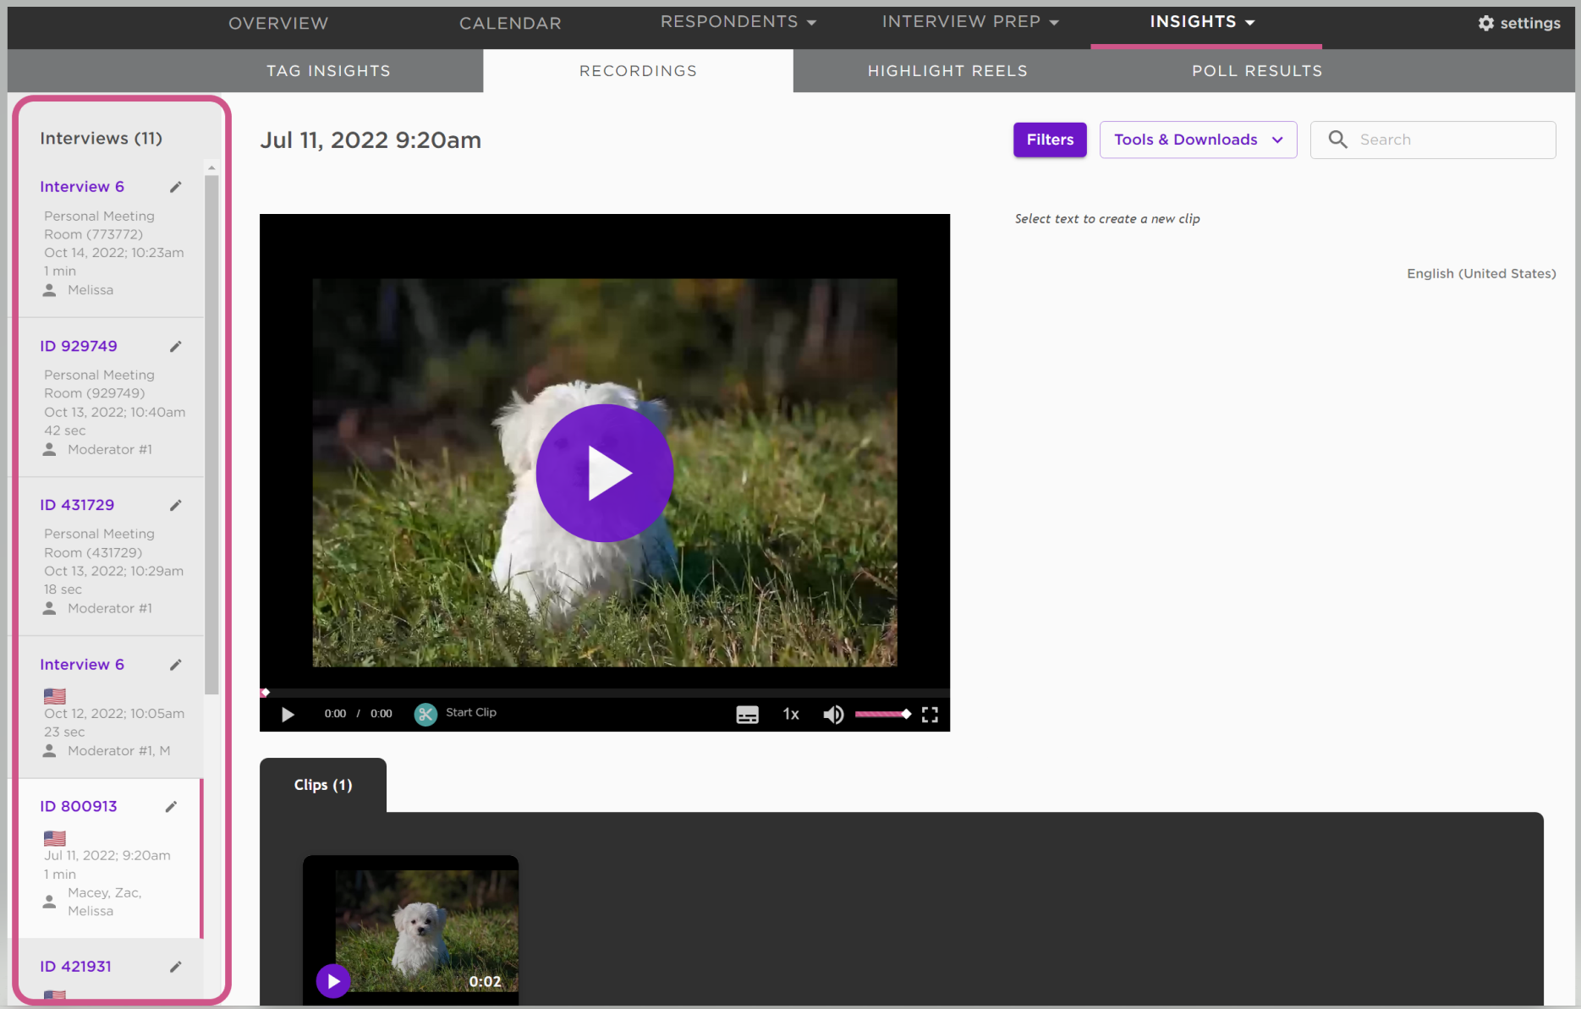Click person icon in ID 929749 card
The width and height of the screenshot is (1581, 1009).
point(50,449)
